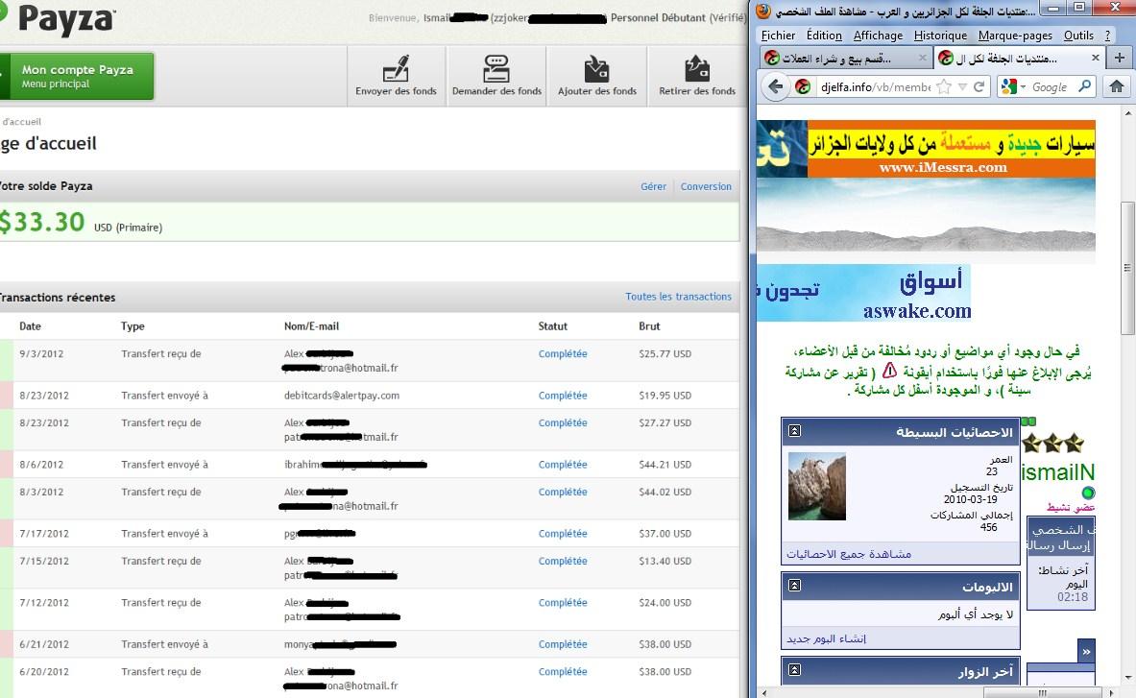Click the profile avatar rock photo
The height and width of the screenshot is (698, 1136).
point(816,486)
